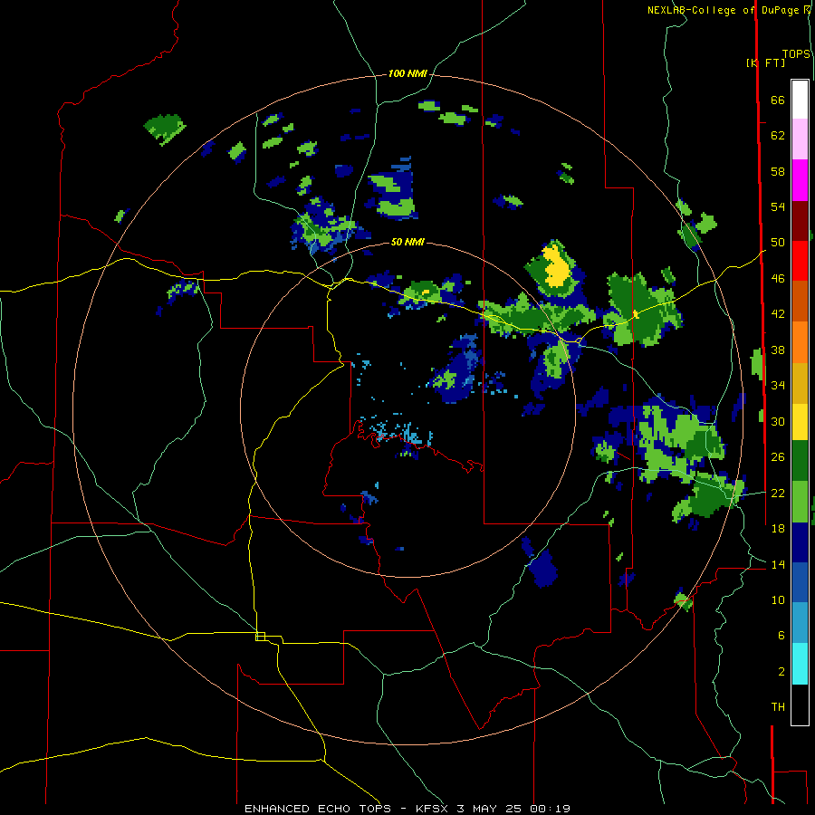The width and height of the screenshot is (815, 815).
Task: Click the legend value "66"
Action: tap(778, 100)
